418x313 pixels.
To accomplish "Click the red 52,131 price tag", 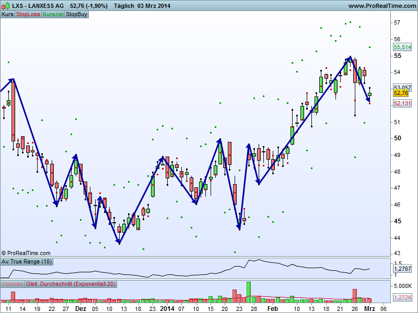I will [x=401, y=103].
